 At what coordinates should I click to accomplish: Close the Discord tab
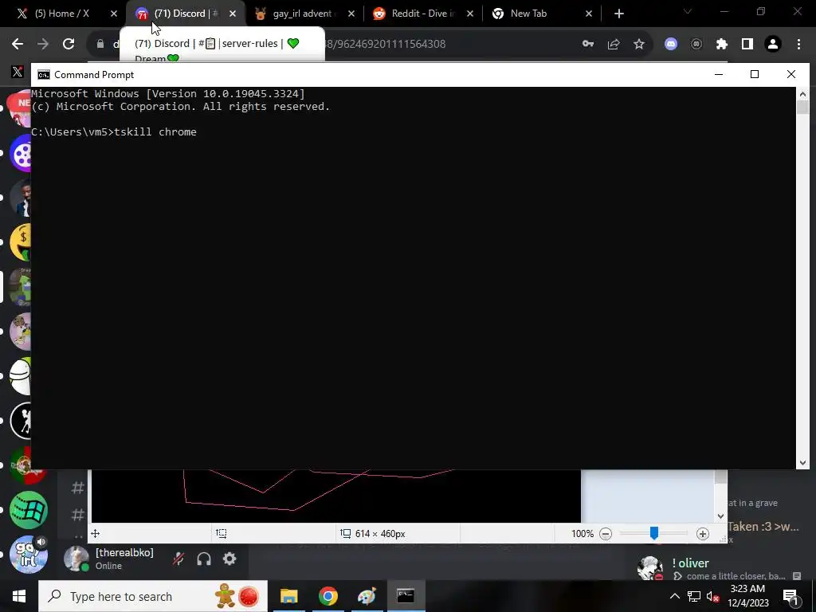click(x=233, y=14)
